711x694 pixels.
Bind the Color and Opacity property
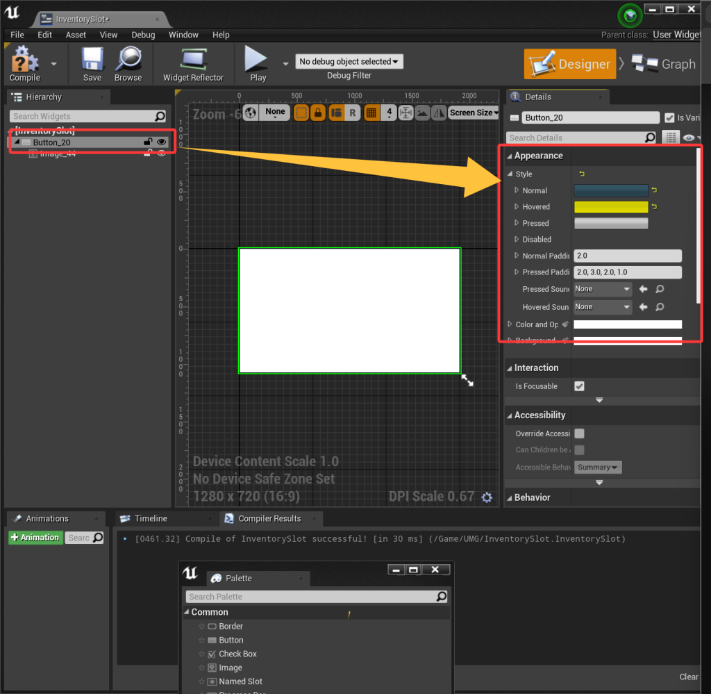coord(565,324)
